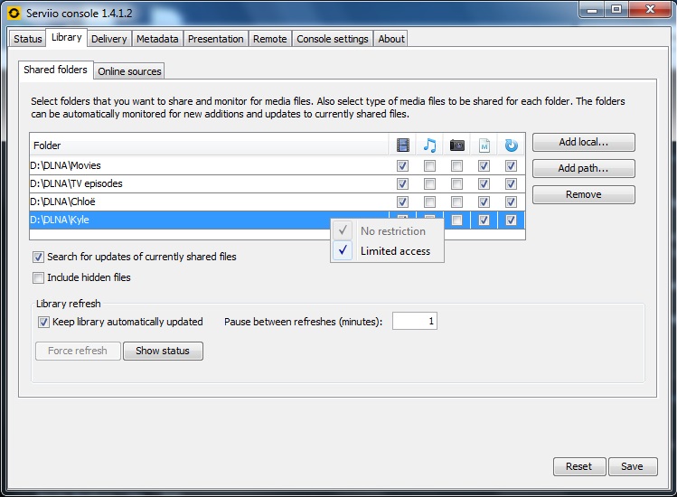The width and height of the screenshot is (677, 497).
Task: Click the Serviio logo icon in title bar
Action: click(14, 13)
